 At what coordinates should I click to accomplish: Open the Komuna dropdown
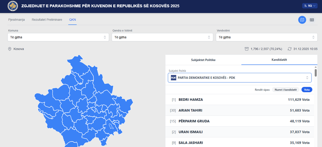(58, 37)
